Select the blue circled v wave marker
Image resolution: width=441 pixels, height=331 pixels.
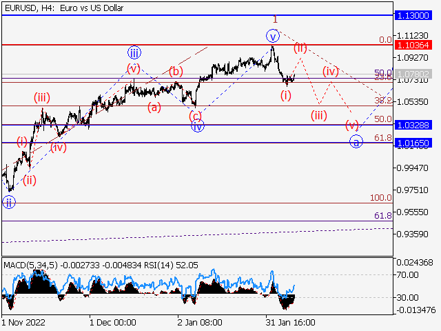point(274,35)
